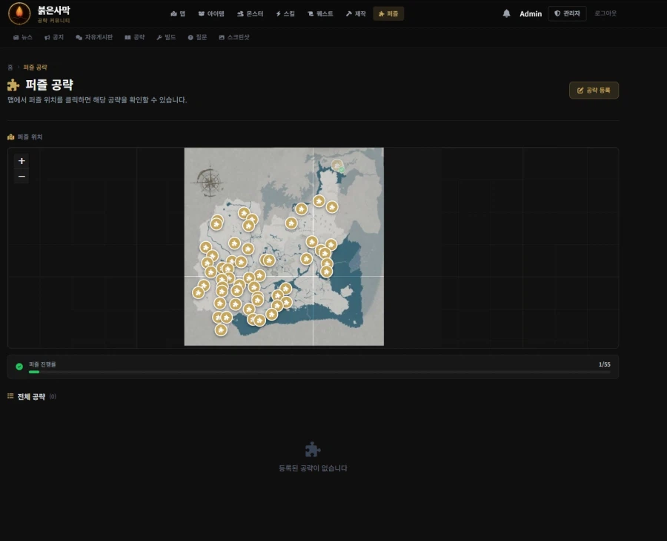Open the 관리자 admin panel button
This screenshot has width=667, height=541.
click(x=567, y=13)
